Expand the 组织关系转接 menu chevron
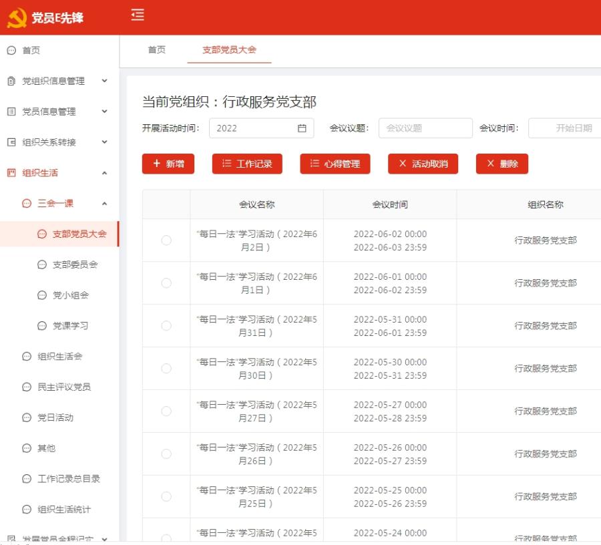Image resolution: width=601 pixels, height=545 pixels. click(x=104, y=142)
